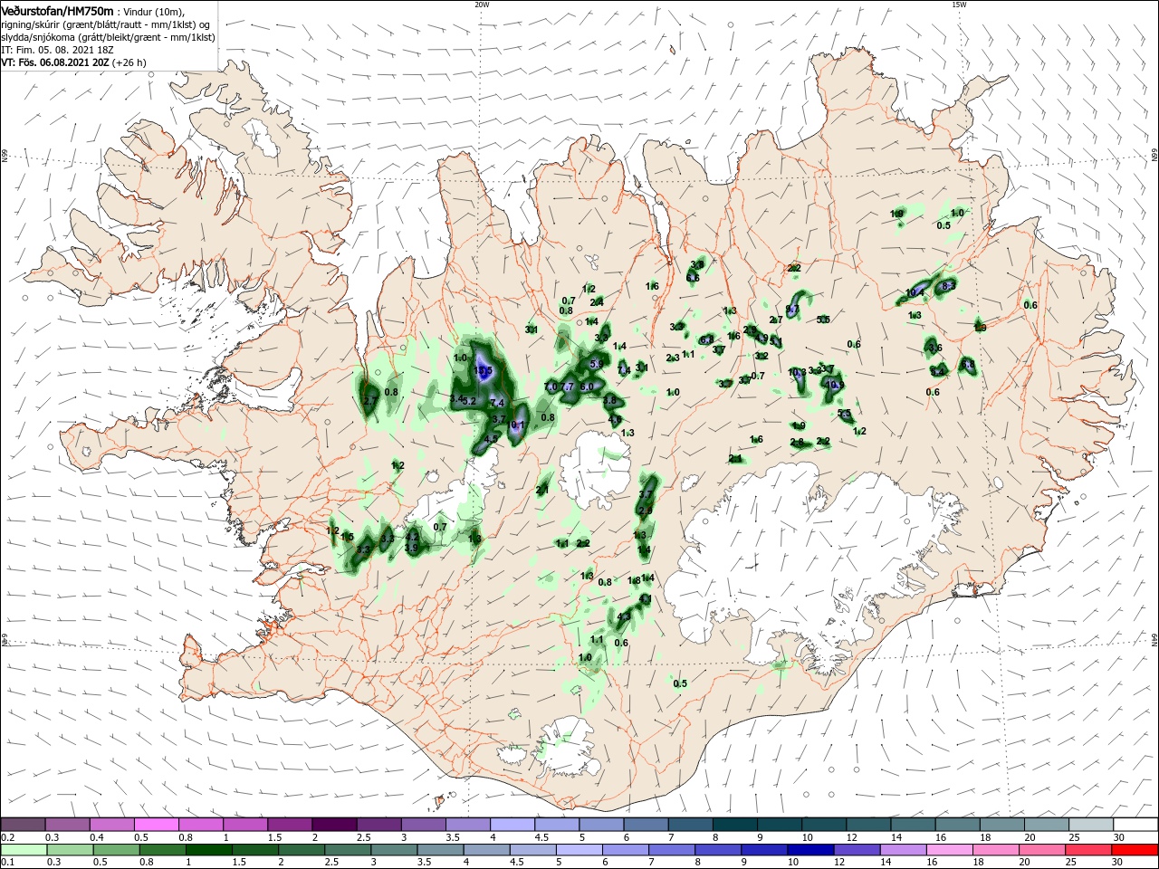Click the 10.1 precipitation value on the map
The image size is (1159, 869).
pos(517,425)
